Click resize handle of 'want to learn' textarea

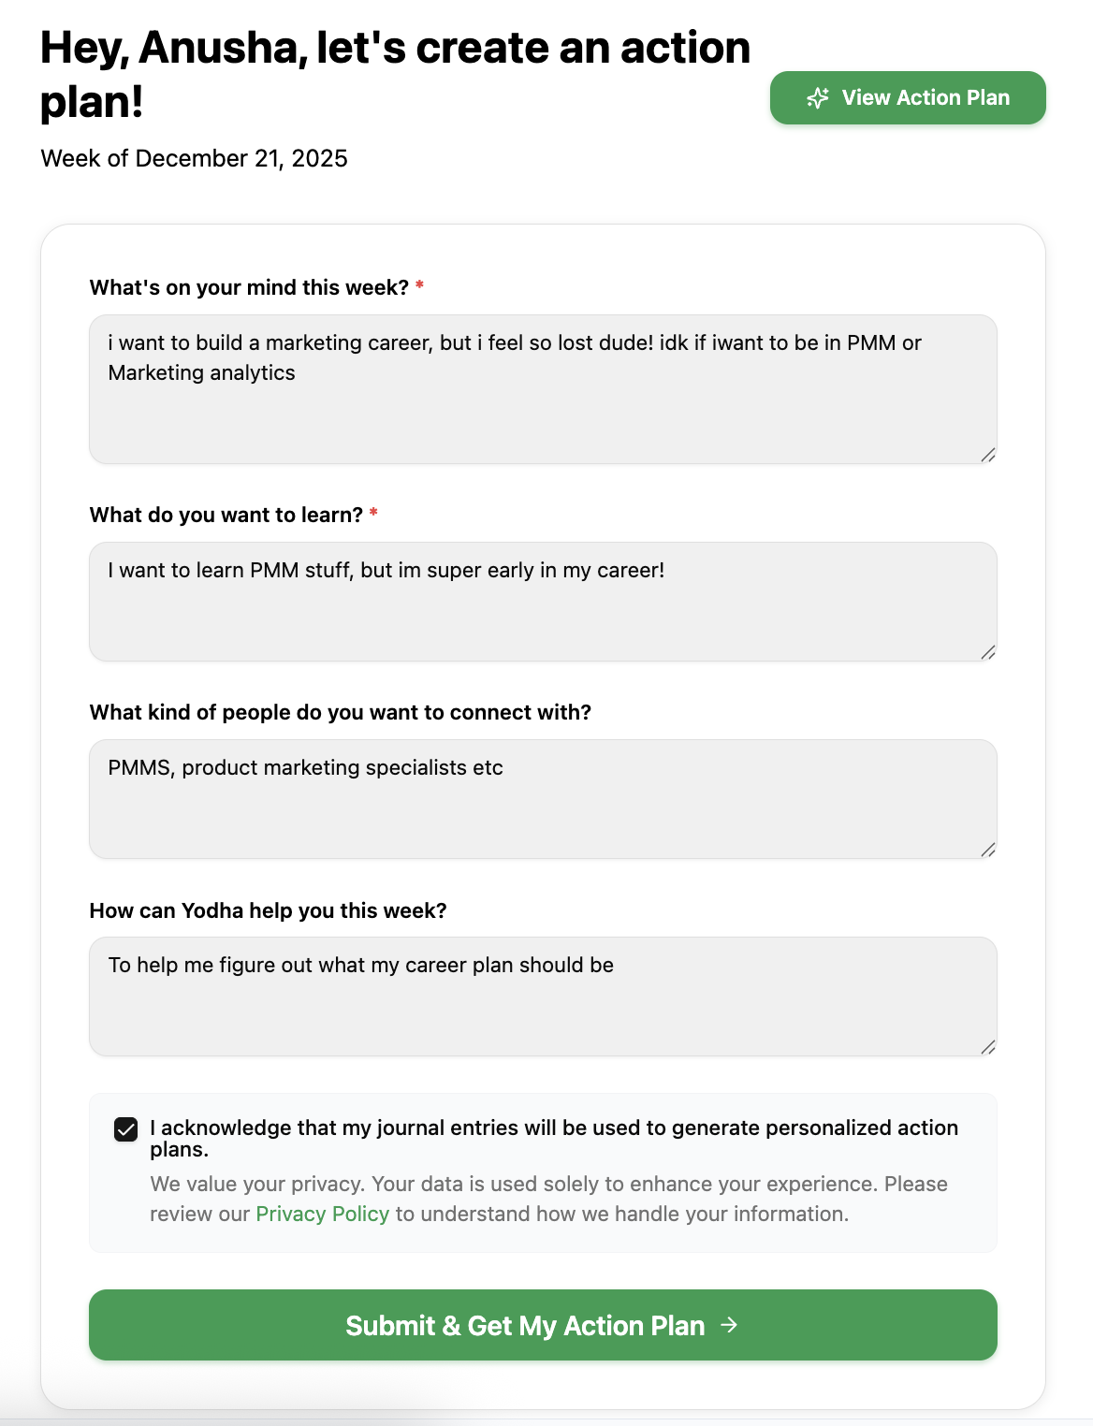coord(987,652)
